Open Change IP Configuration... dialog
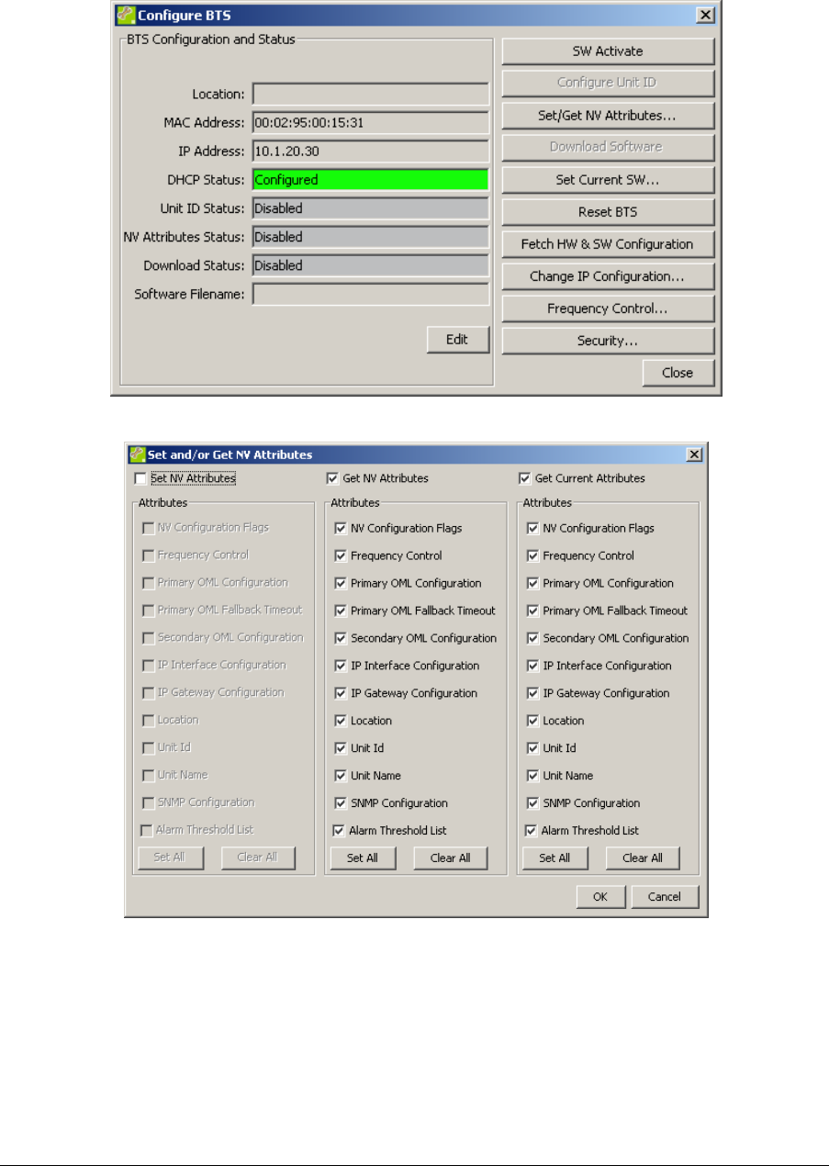The height and width of the screenshot is (1166, 829). tap(608, 276)
